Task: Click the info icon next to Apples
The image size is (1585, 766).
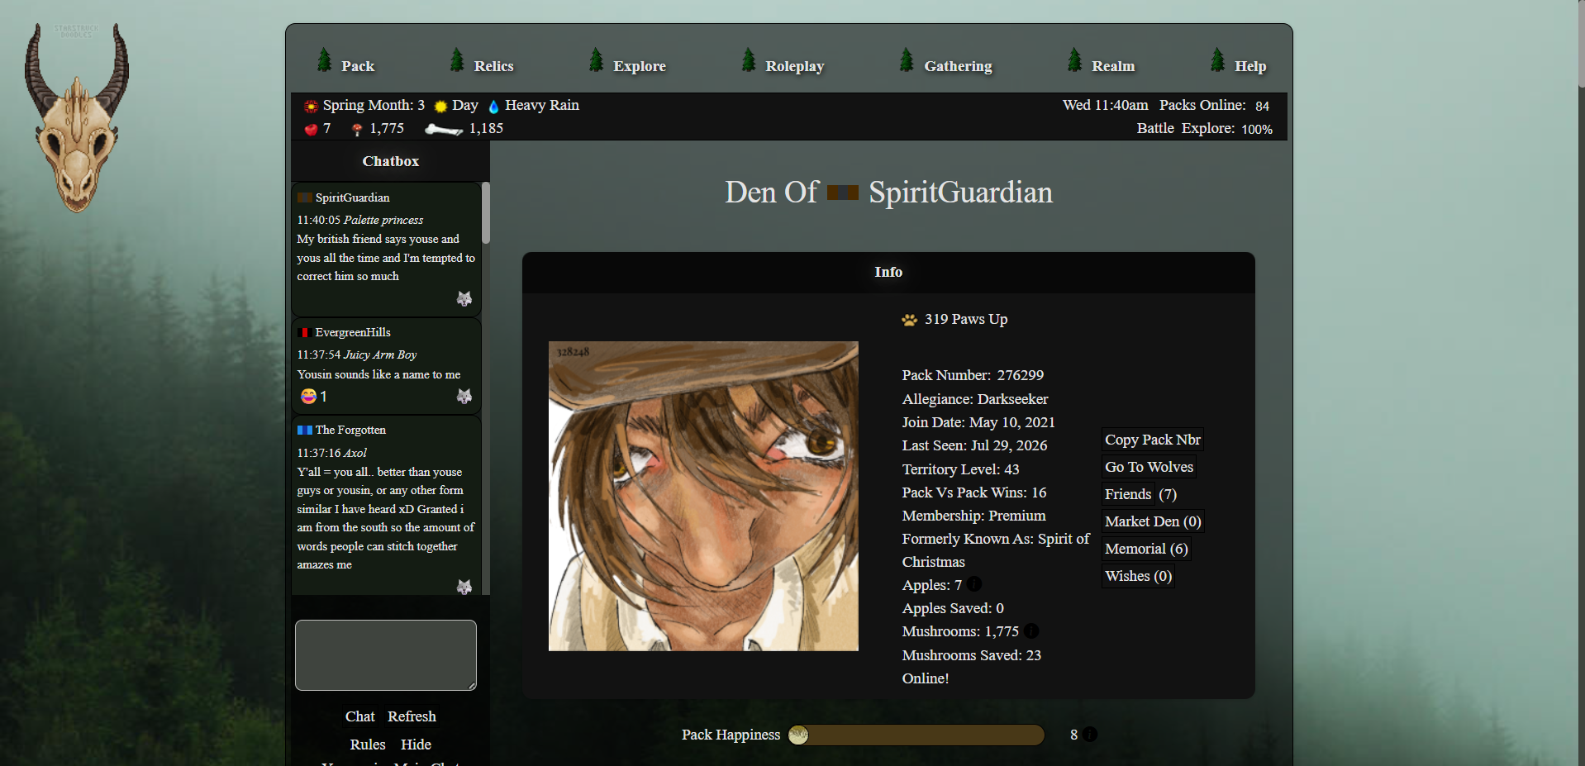Action: click(x=974, y=584)
